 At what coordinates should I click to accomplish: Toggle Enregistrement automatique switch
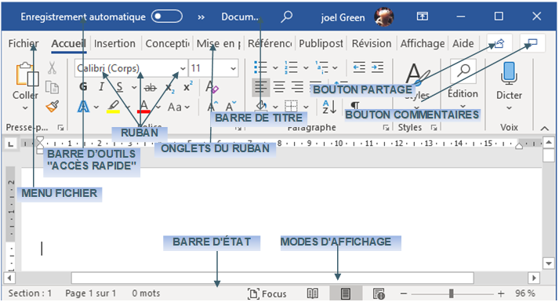pyautogui.click(x=167, y=16)
